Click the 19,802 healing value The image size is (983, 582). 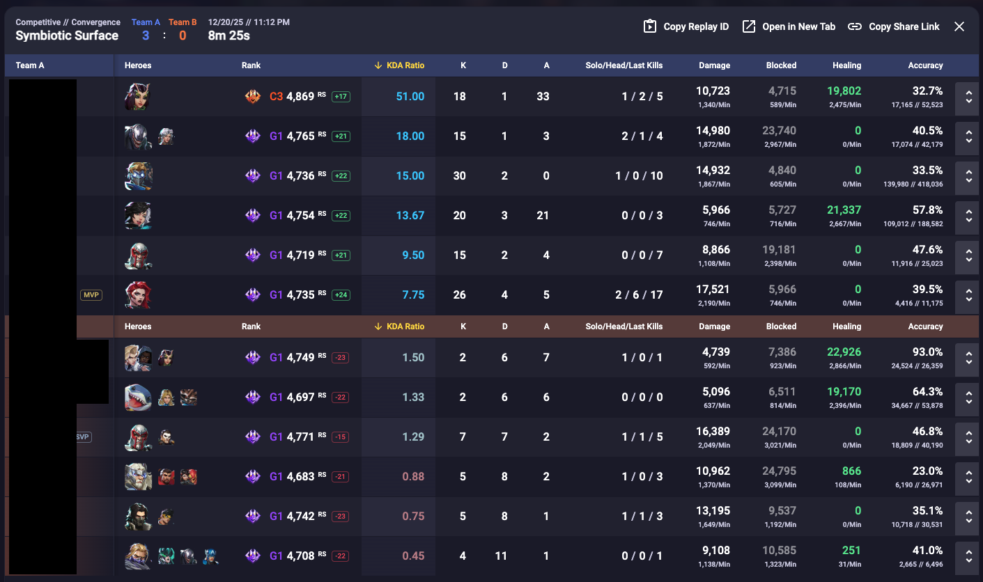(x=844, y=91)
